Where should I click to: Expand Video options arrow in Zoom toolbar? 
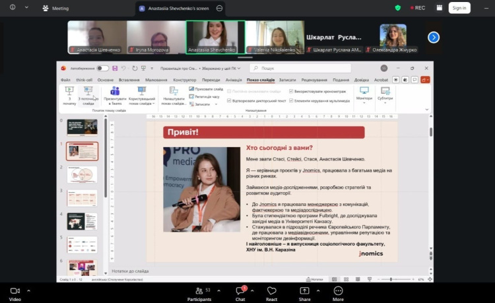tap(29, 290)
